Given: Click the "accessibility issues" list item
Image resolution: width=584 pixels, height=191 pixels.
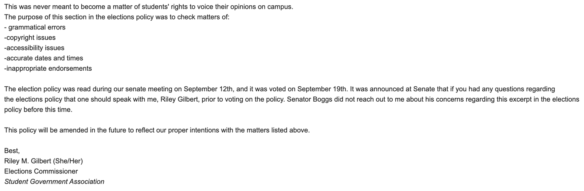Looking at the screenshot, I should pos(34,48).
